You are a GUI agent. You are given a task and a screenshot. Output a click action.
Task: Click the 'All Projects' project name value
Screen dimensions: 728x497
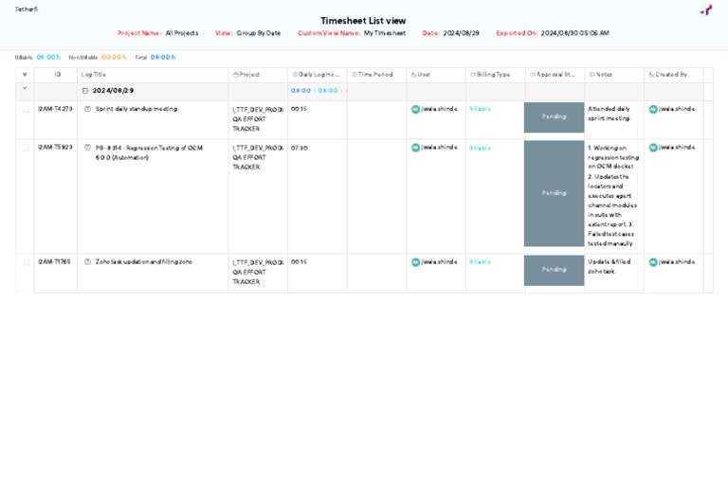click(182, 33)
